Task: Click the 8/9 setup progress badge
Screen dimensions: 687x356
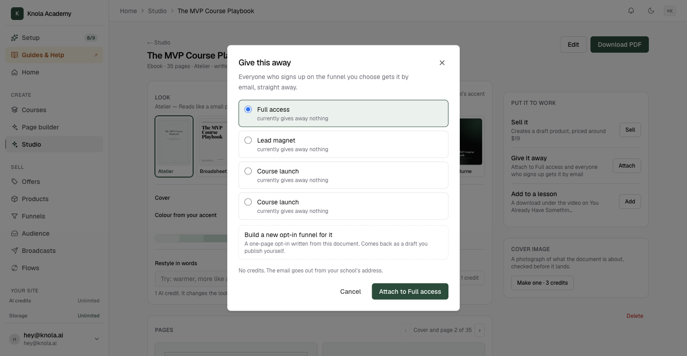Action: pyautogui.click(x=91, y=38)
